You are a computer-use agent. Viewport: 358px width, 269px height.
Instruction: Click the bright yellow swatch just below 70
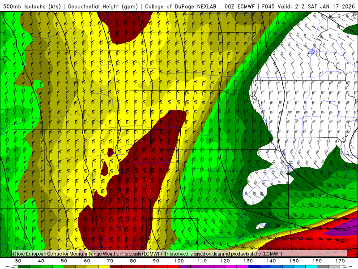104,267
